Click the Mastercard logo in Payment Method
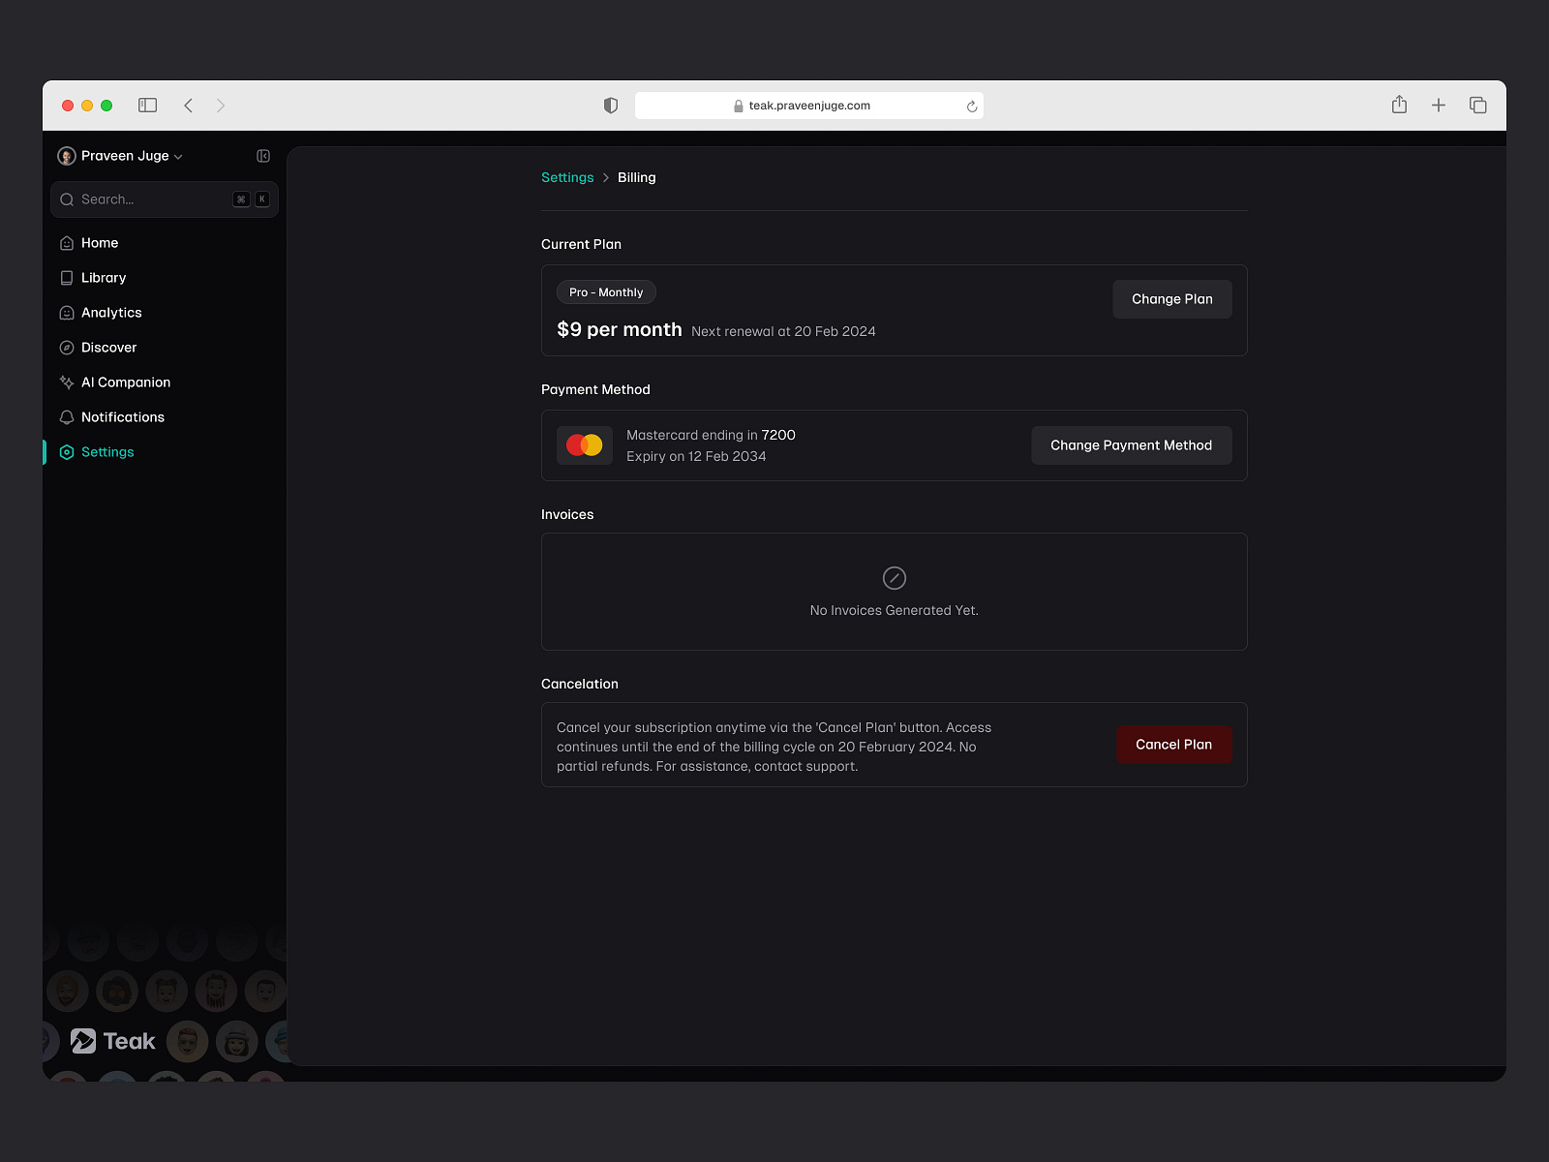1549x1162 pixels. tap(584, 444)
